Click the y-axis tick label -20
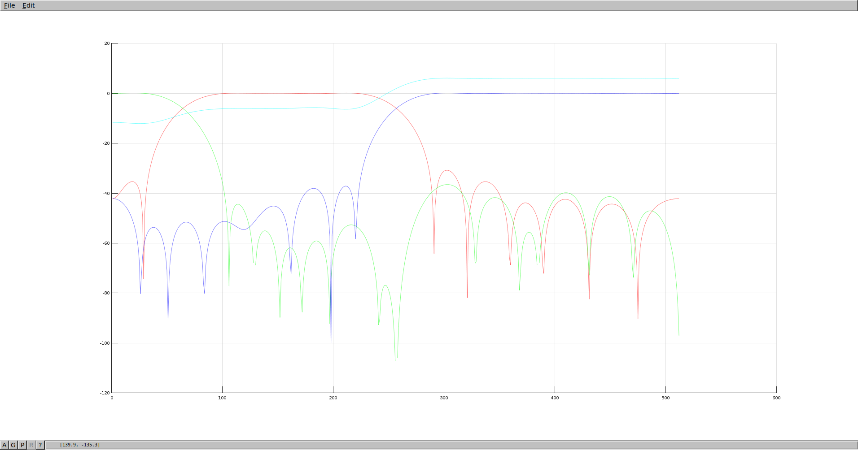Image resolution: width=858 pixels, height=450 pixels. coord(106,143)
